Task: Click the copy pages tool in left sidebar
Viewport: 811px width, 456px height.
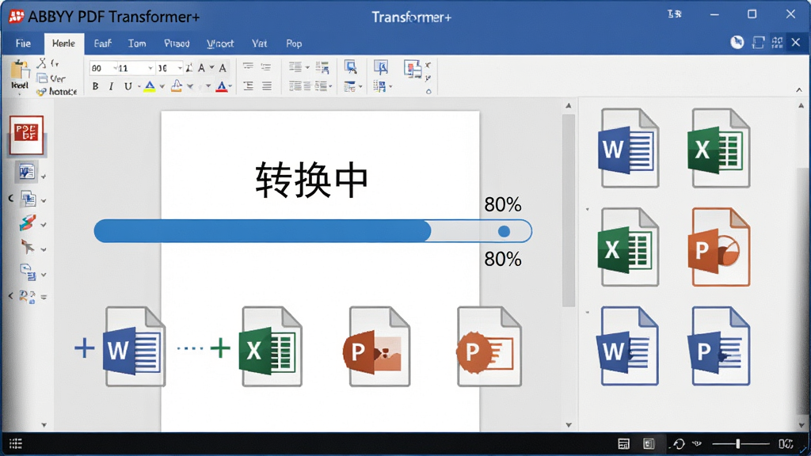Action: tap(28, 199)
